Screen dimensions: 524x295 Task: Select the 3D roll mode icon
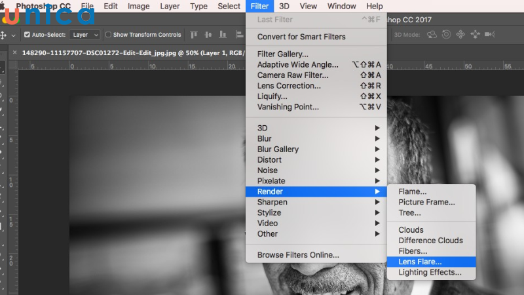point(446,35)
